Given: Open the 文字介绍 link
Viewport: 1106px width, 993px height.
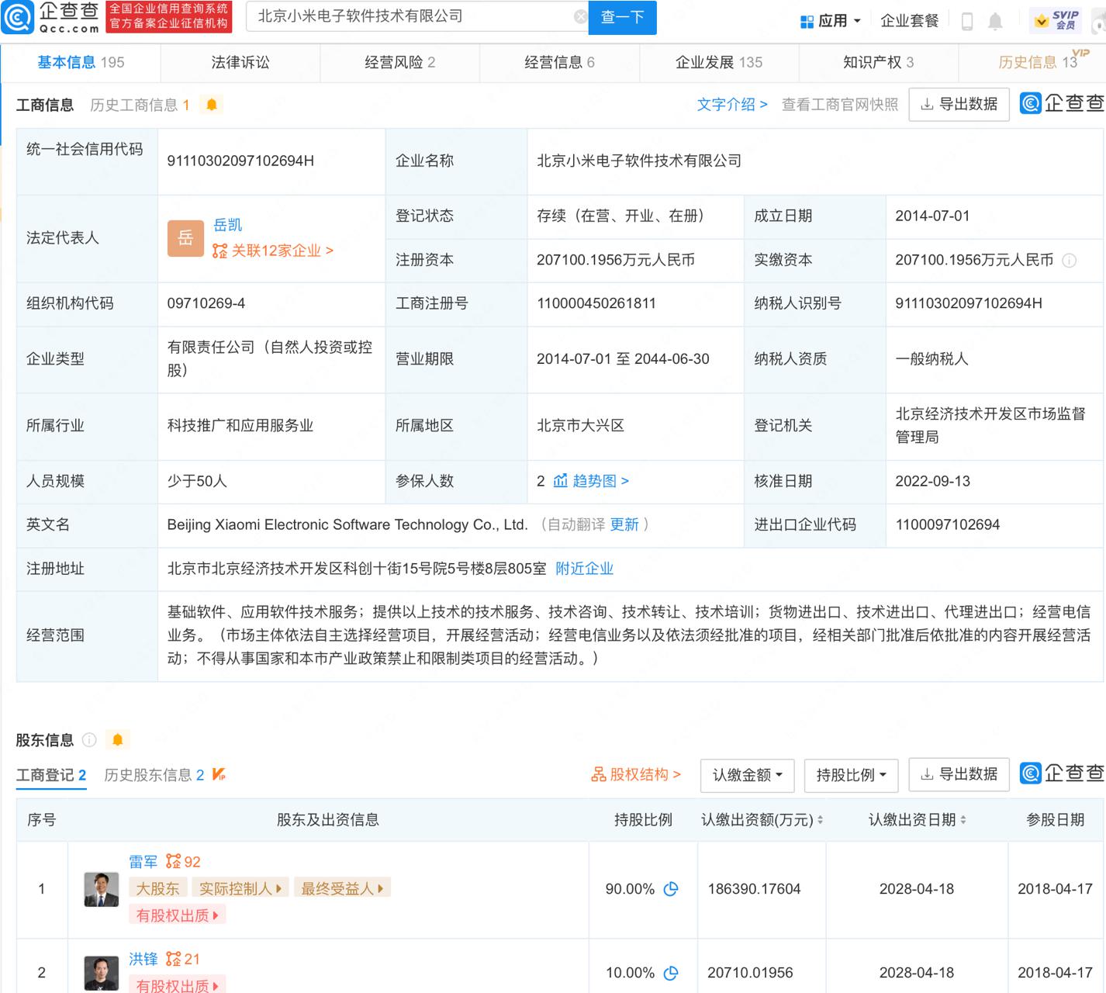Looking at the screenshot, I should 732,105.
